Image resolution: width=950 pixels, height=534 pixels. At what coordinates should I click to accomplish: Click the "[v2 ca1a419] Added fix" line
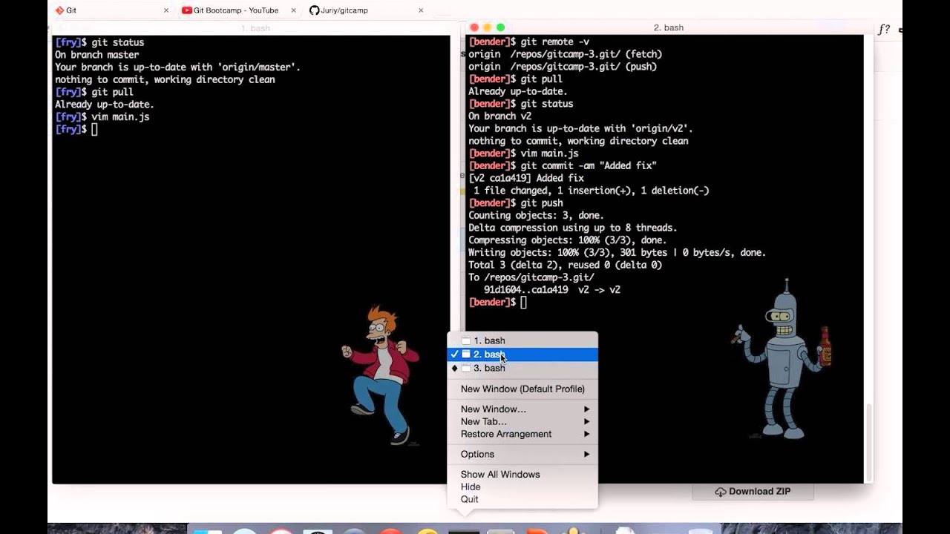[526, 178]
